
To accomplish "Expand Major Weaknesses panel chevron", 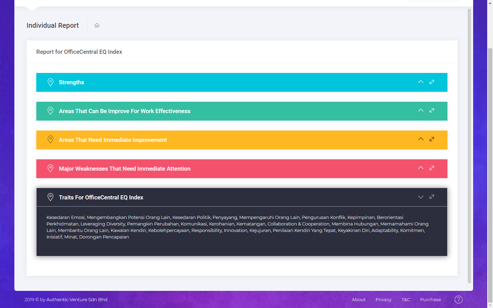I will tap(421, 168).
